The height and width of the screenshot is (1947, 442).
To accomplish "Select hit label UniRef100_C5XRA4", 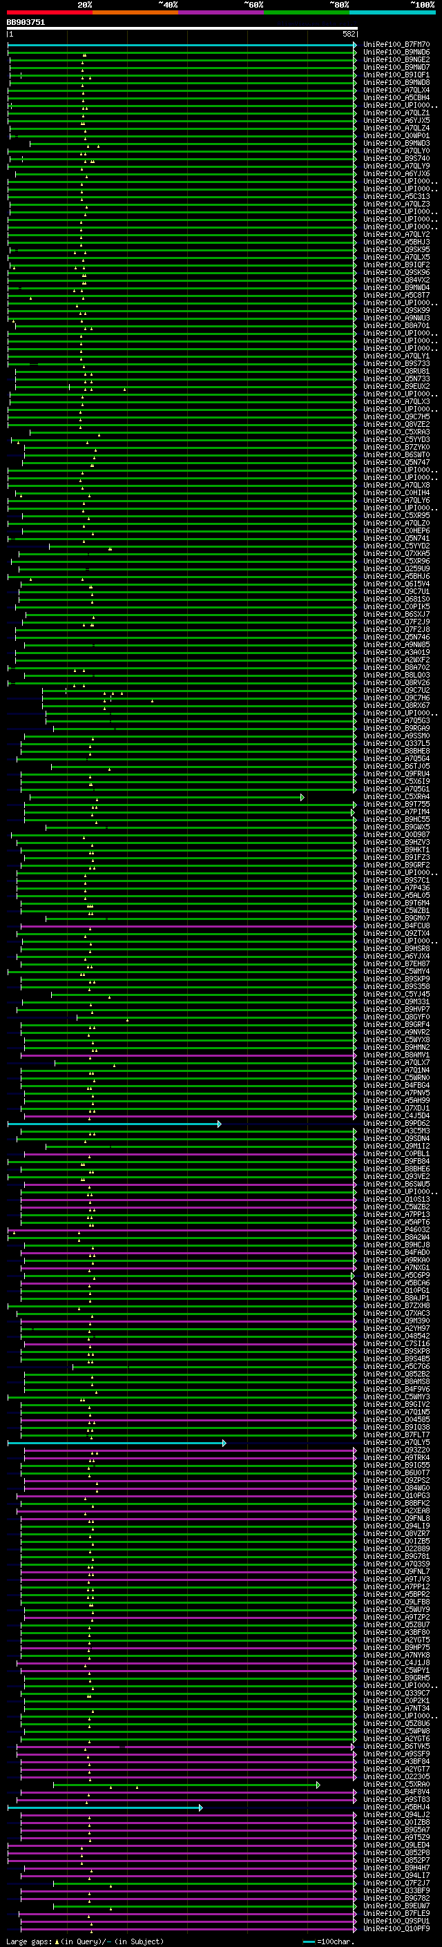I will [396, 796].
